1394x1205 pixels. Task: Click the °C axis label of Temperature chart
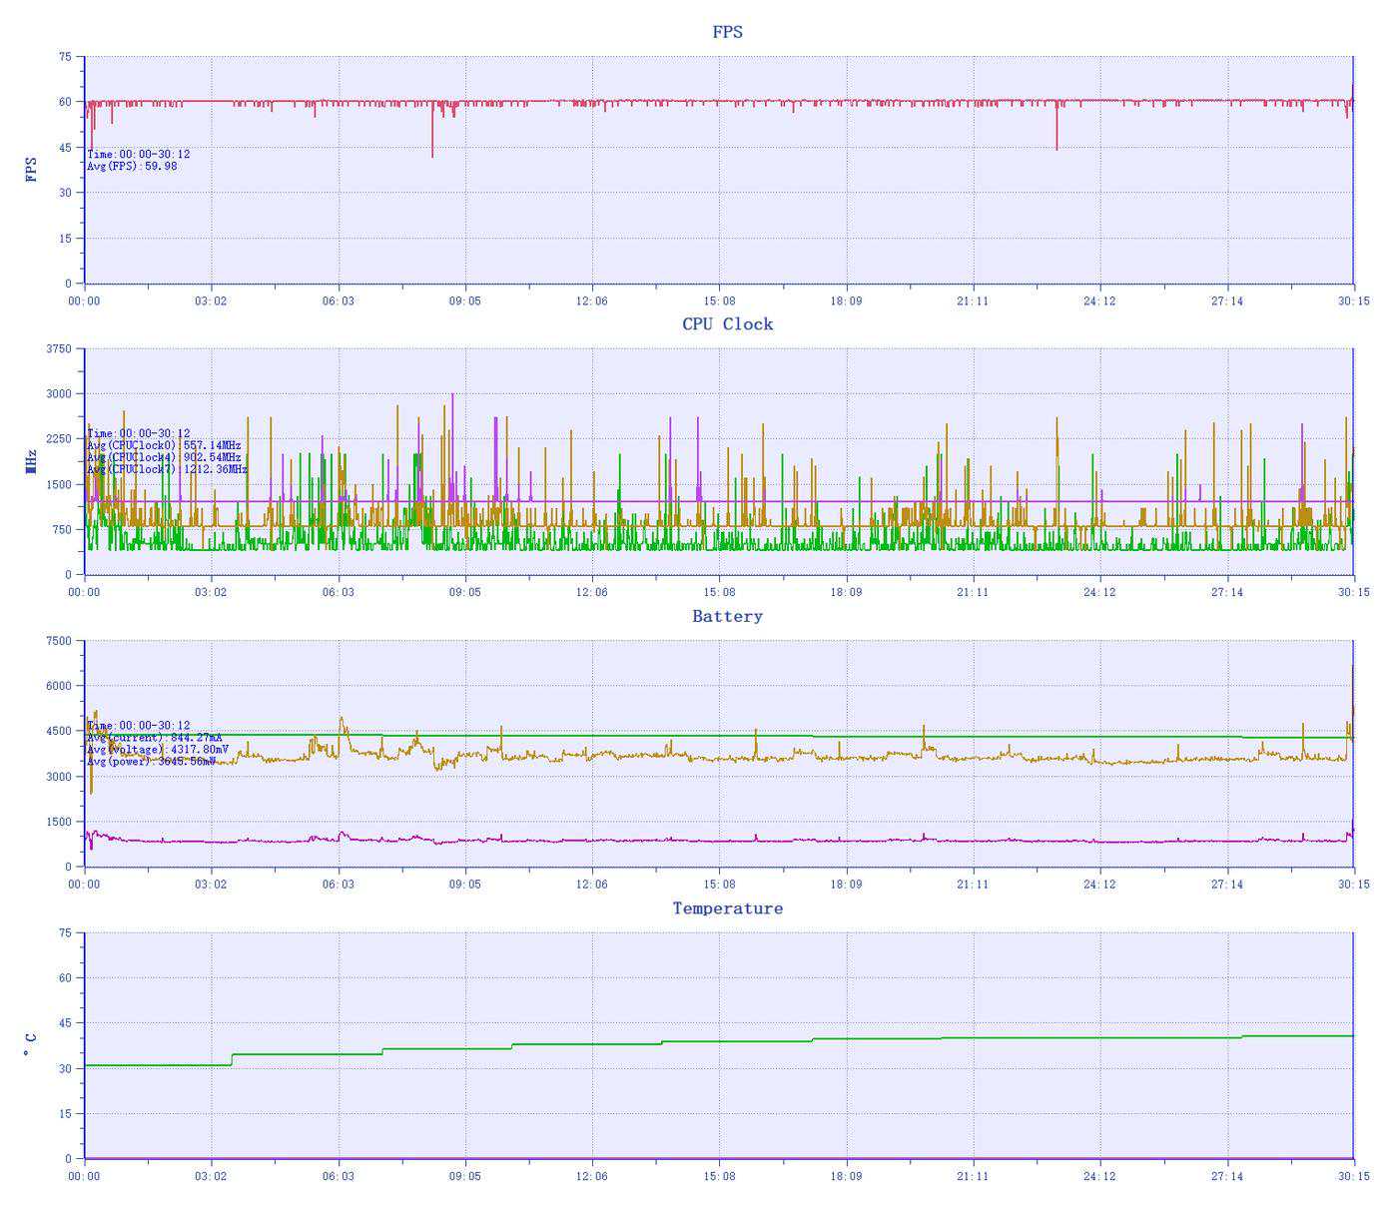[x=31, y=1045]
